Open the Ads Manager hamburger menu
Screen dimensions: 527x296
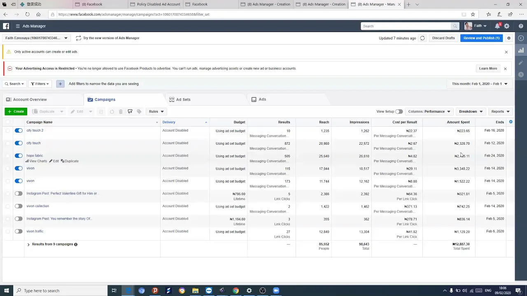[18, 26]
